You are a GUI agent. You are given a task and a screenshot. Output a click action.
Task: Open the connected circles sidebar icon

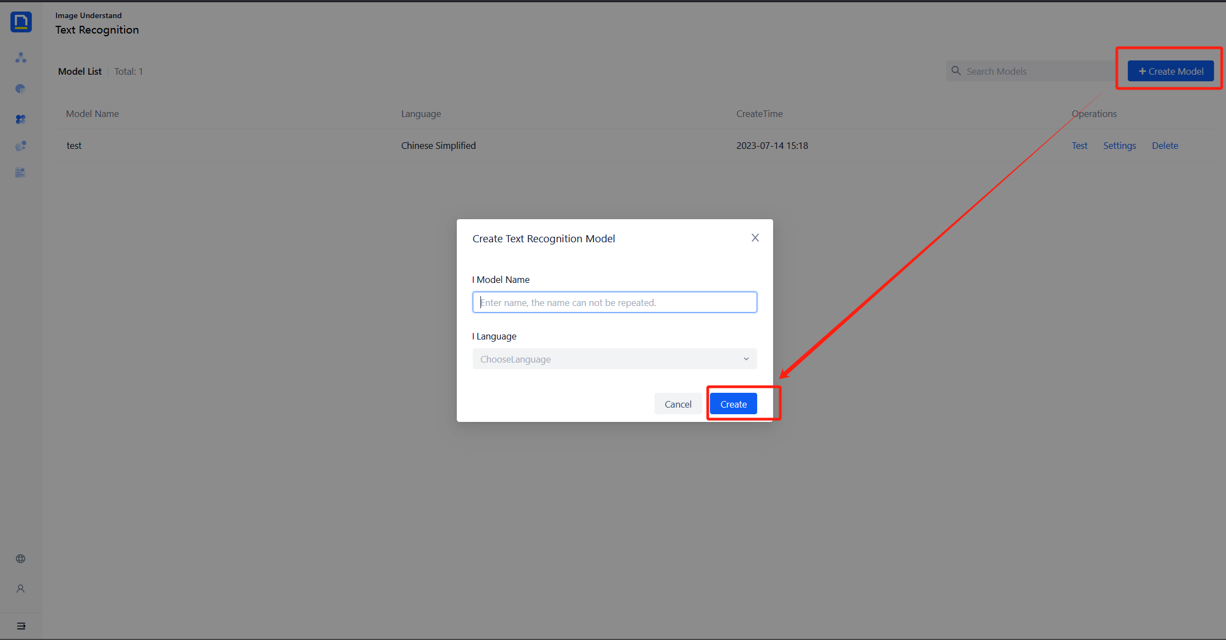point(21,146)
